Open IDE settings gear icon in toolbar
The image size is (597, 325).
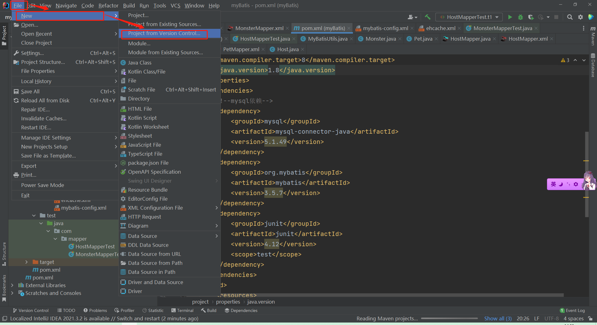[580, 17]
